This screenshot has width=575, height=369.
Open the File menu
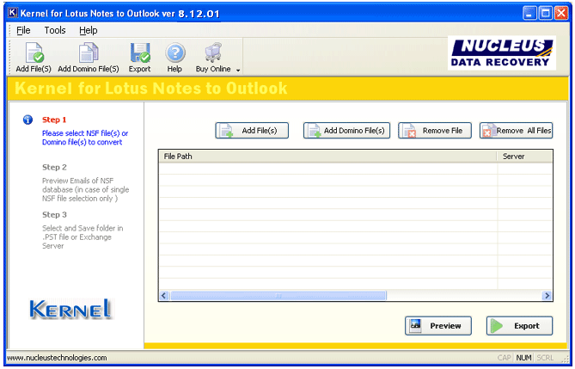[23, 30]
